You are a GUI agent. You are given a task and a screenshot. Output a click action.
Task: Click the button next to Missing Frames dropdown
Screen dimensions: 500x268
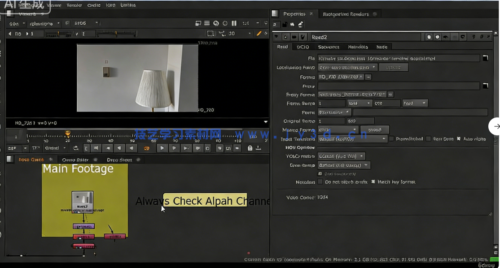click(x=374, y=130)
